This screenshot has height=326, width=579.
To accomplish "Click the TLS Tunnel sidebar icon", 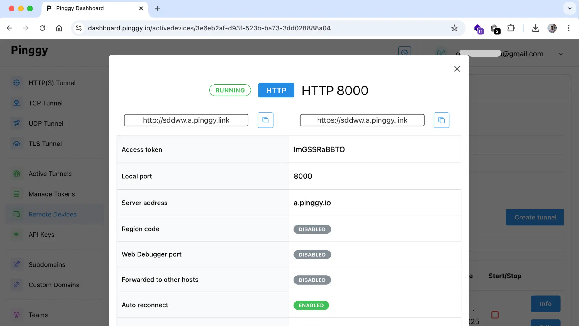I will pos(16,144).
